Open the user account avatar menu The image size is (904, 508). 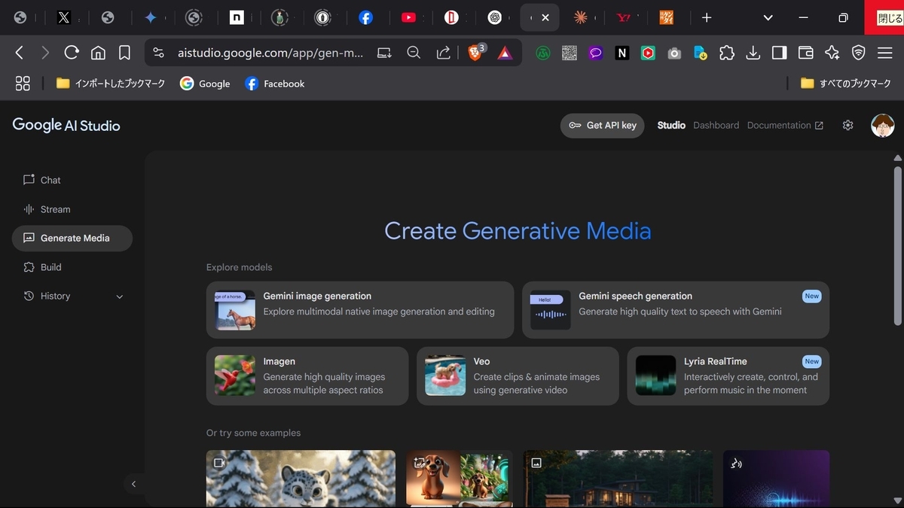coord(882,126)
